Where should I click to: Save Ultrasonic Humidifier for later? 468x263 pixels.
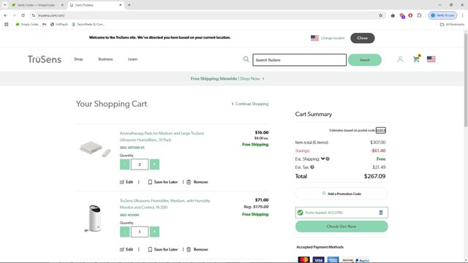click(163, 249)
